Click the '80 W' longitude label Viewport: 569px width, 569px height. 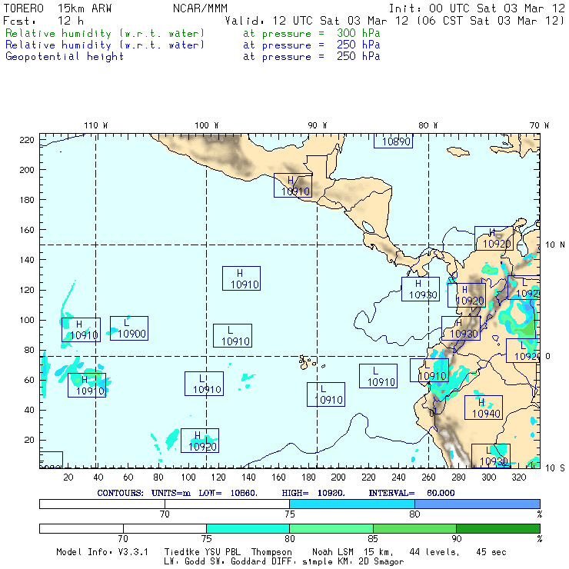pos(428,125)
